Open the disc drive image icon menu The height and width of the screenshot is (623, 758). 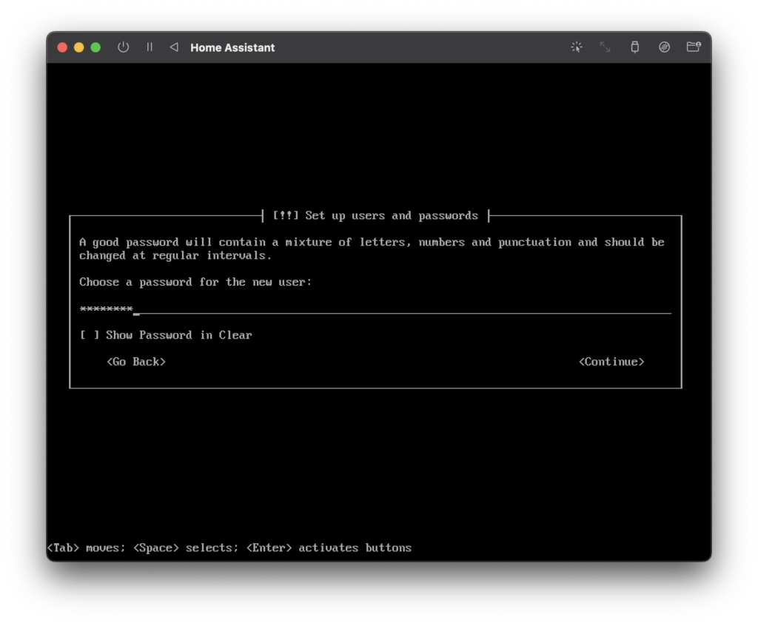pos(664,47)
